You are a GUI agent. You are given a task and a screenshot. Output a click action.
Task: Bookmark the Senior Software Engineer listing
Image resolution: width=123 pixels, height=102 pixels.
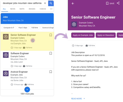coord(51,35)
